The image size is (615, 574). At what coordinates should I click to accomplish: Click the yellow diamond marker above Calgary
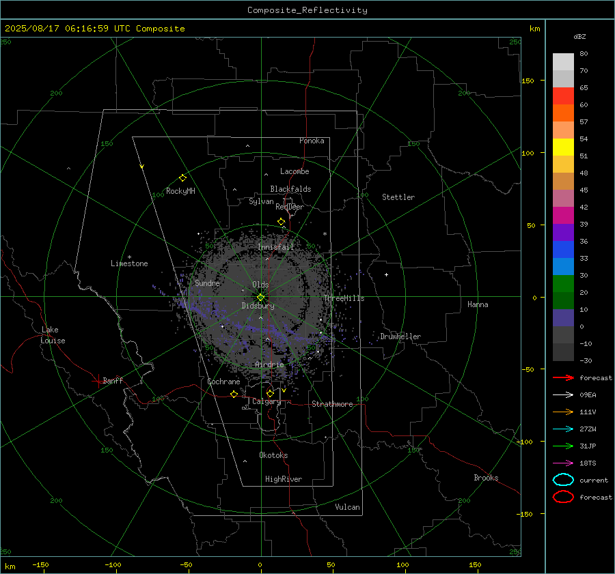click(x=270, y=393)
